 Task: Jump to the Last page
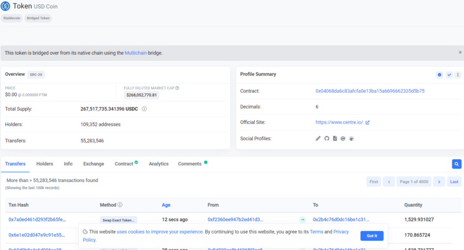click(454, 182)
